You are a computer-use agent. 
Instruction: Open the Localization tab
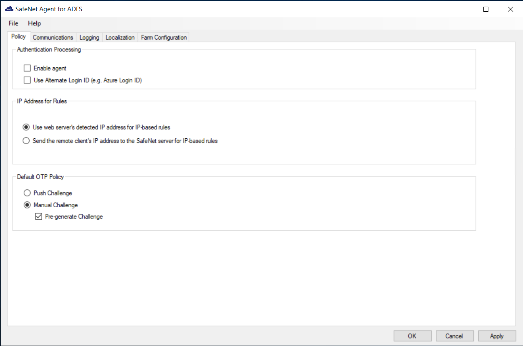[120, 38]
